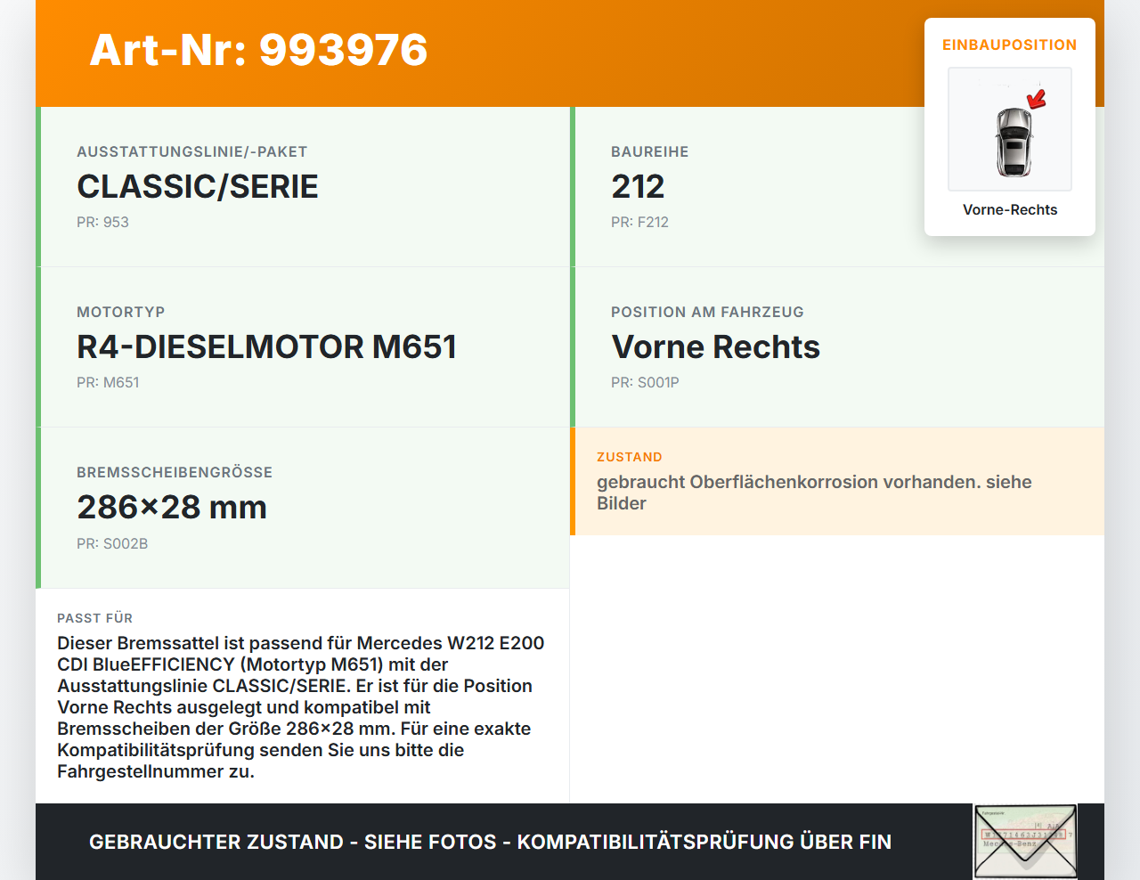This screenshot has width=1140, height=880.
Task: Click the PR: F212 code
Action: [x=639, y=222]
